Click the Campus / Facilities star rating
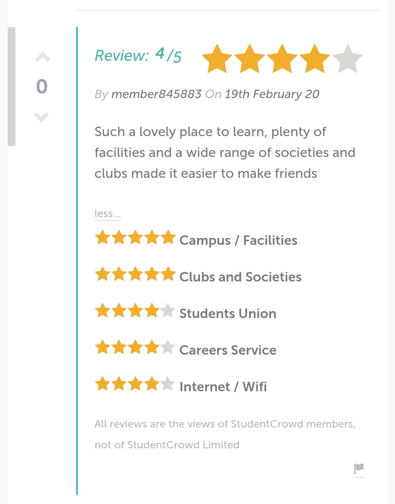395x504 pixels. tap(135, 238)
